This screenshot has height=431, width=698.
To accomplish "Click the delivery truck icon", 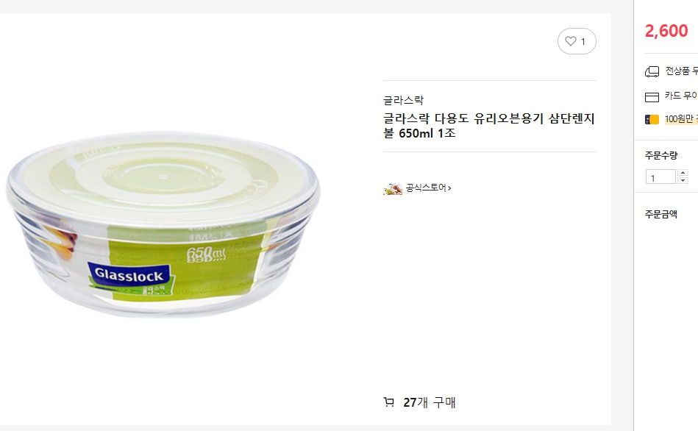I will click(652, 71).
